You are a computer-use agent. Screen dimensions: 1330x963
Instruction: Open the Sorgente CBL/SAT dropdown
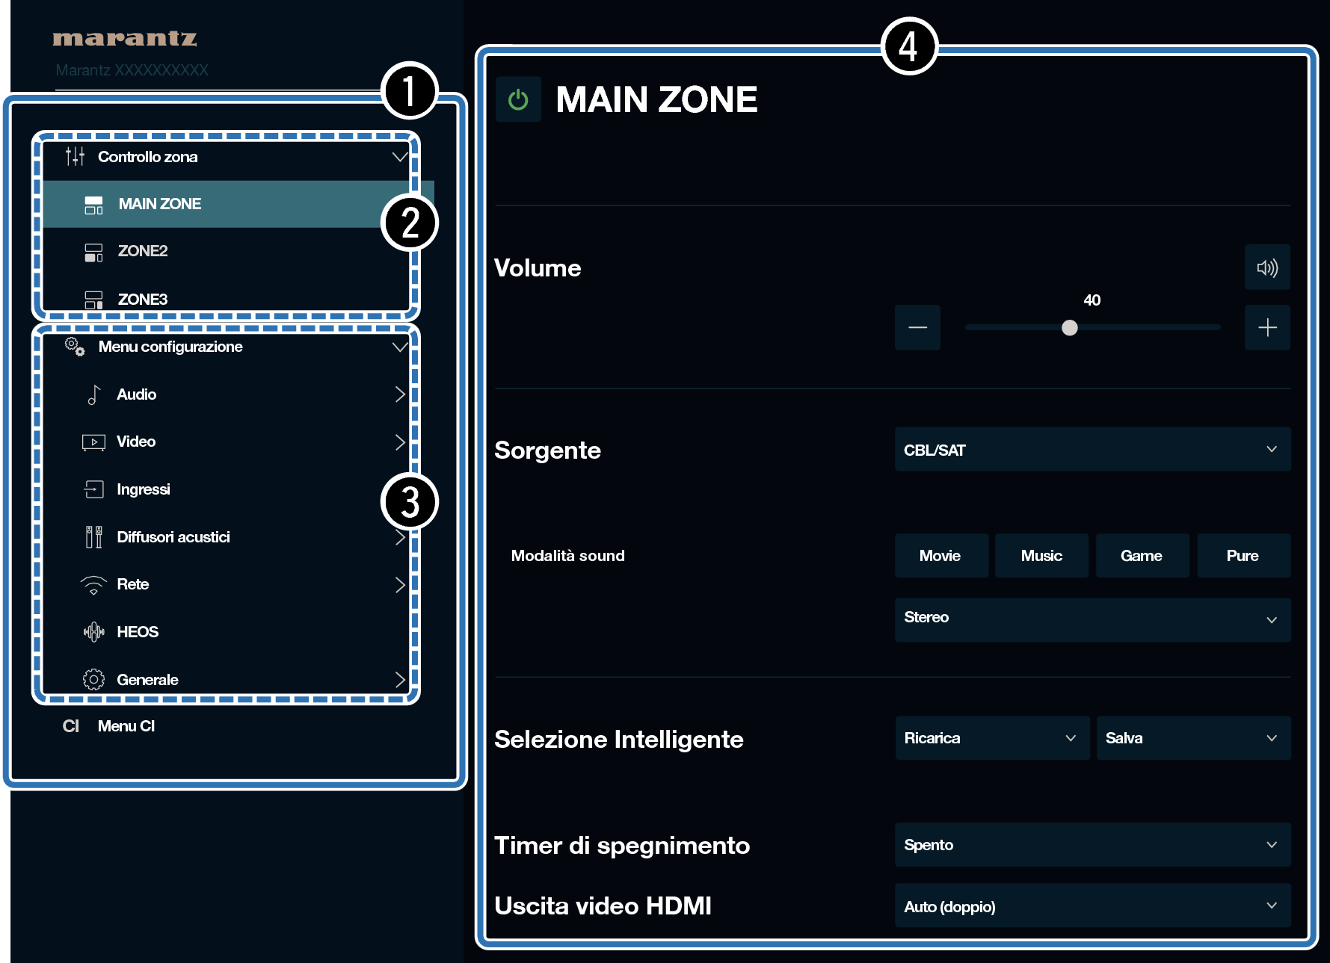click(1092, 450)
